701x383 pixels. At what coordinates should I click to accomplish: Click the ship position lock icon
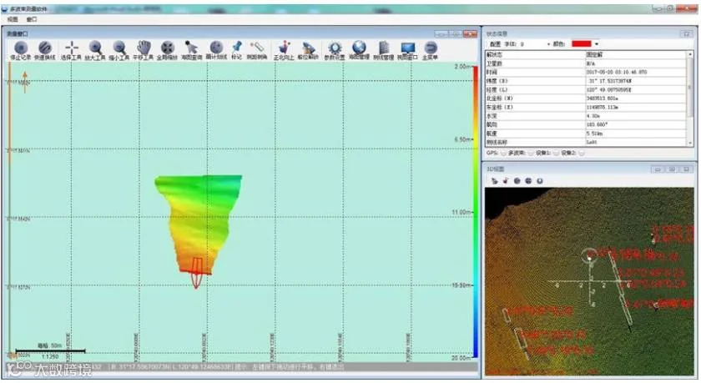click(308, 48)
